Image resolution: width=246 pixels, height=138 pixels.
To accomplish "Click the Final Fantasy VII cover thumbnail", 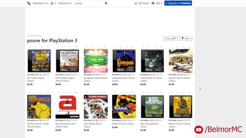I will coord(152,61).
